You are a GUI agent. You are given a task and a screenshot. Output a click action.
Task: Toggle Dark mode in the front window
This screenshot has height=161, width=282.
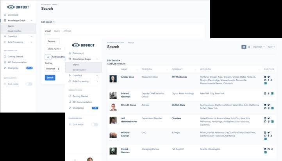click(x=94, y=124)
